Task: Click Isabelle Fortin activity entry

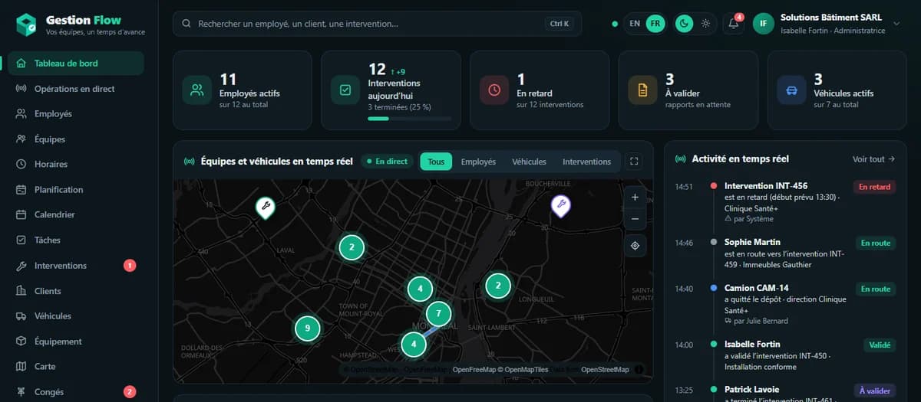Action: pyautogui.click(x=784, y=356)
